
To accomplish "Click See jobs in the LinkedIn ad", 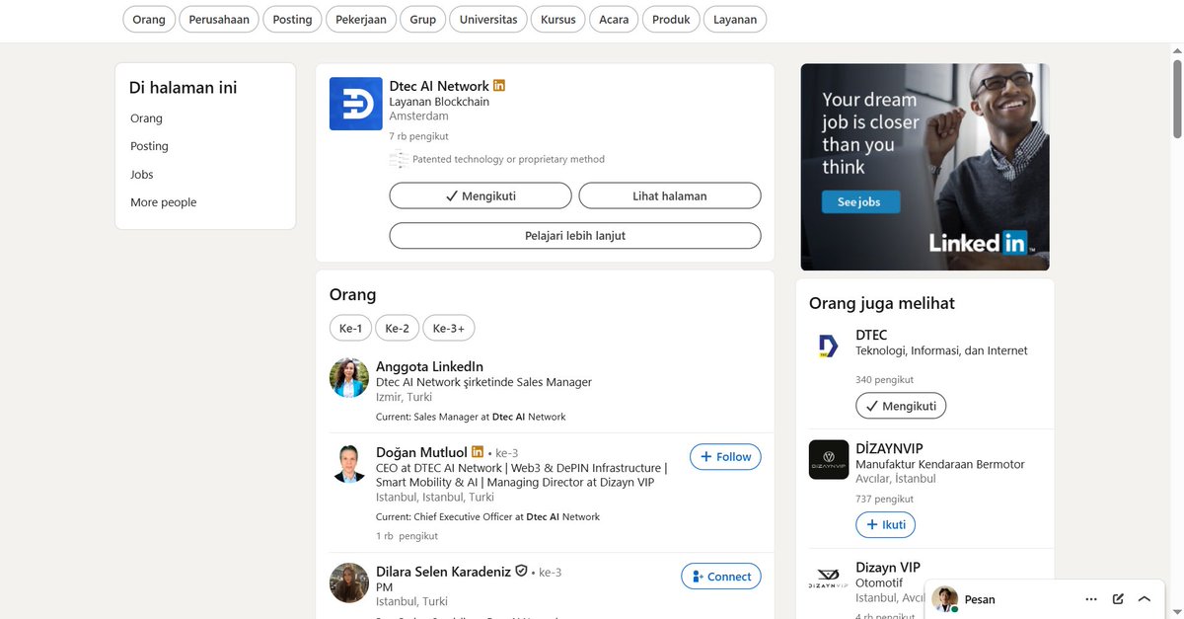I will (859, 201).
